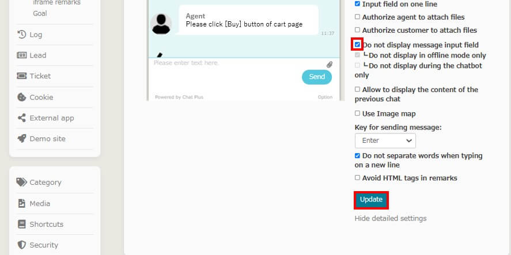Viewport: 511px width, 255px height.
Task: Enable Avoid HTML tags in remarks
Action: point(358,177)
